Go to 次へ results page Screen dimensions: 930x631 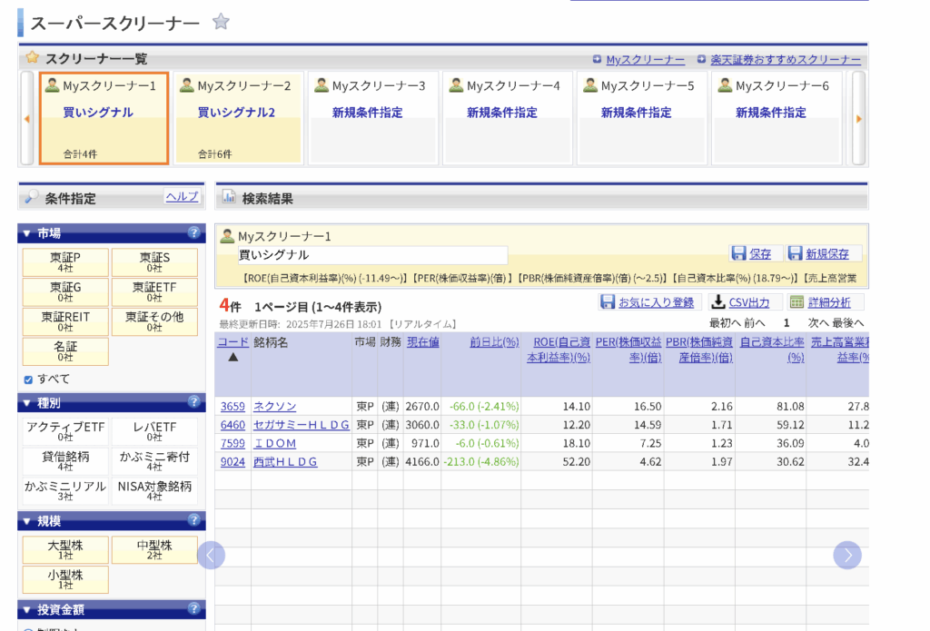tap(818, 322)
